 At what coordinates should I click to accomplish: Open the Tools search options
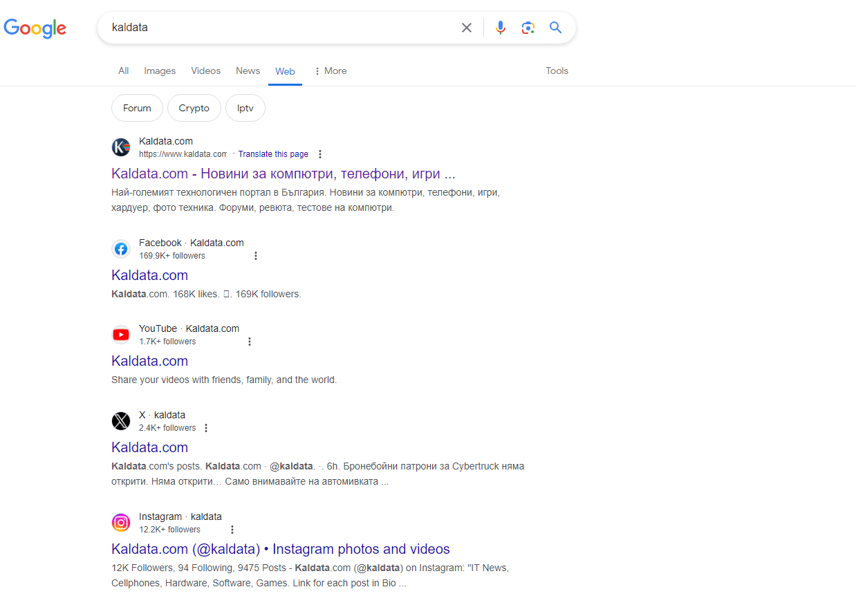[557, 71]
